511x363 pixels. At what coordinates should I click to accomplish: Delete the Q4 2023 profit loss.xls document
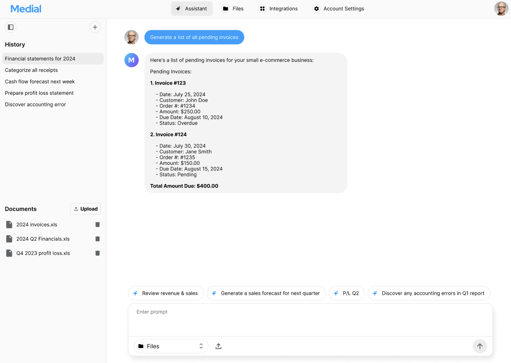(97, 253)
